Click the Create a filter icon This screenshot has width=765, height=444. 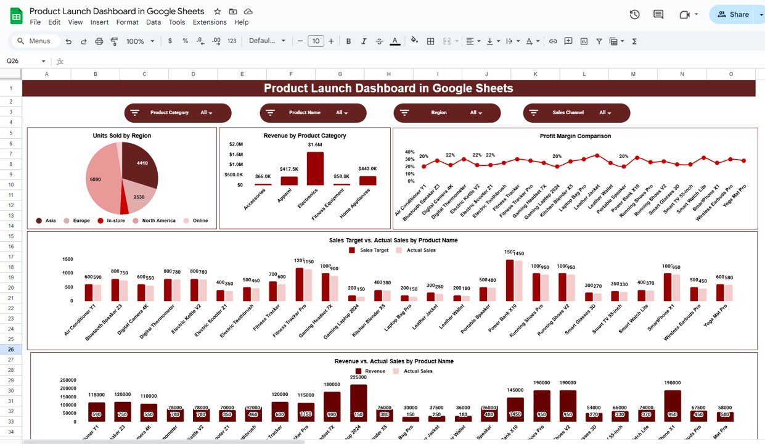pyautogui.click(x=599, y=41)
